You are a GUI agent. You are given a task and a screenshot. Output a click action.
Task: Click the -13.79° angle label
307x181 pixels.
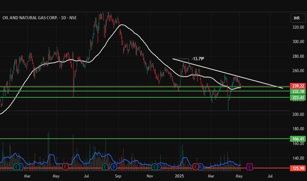(x=198, y=59)
